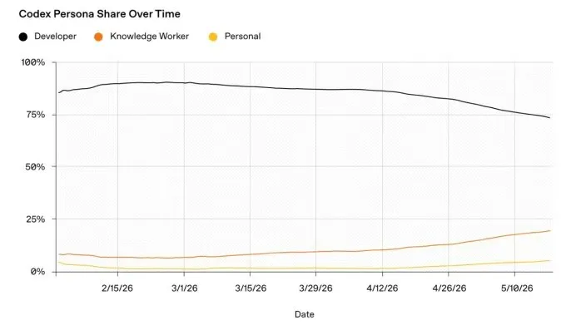Click the orange Knowledge Worker legend dot
566x325 pixels.
coord(98,37)
